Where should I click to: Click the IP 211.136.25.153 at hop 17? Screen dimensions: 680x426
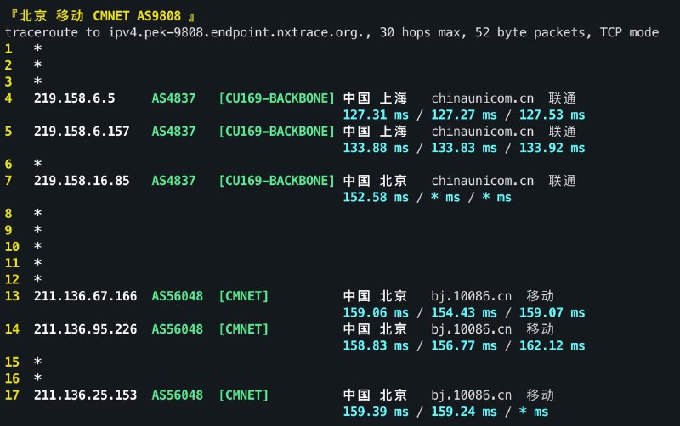[86, 395]
